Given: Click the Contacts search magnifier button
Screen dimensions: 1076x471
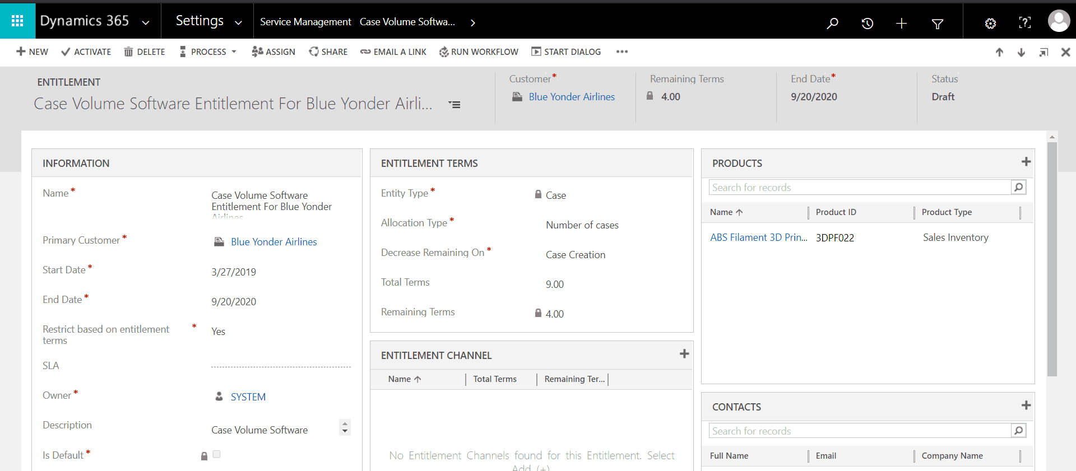Looking at the screenshot, I should pyautogui.click(x=1019, y=431).
